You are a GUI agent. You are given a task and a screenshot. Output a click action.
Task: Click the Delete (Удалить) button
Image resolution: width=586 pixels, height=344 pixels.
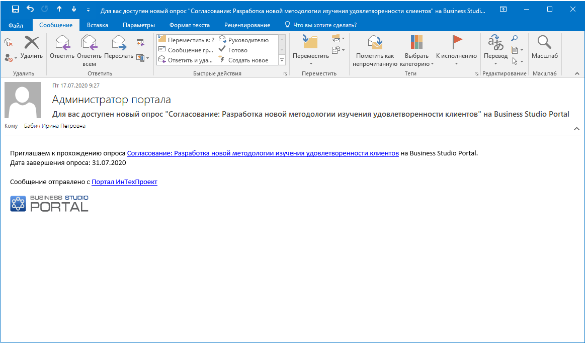pos(31,48)
